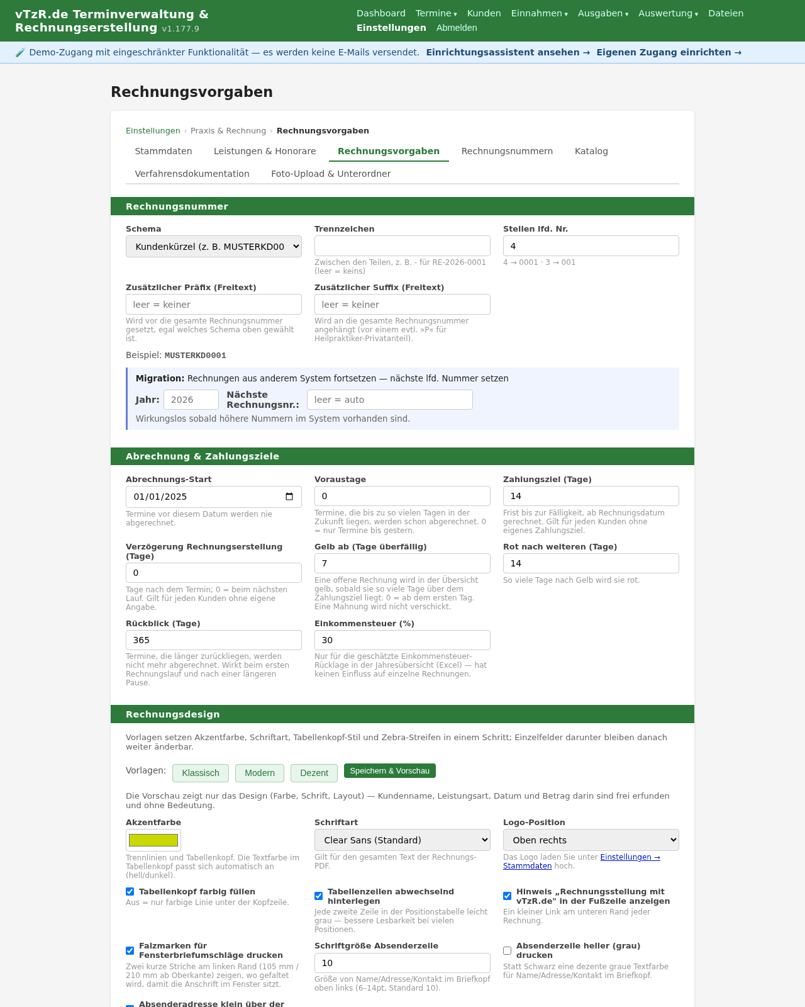Open the Logo-Position dropdown
Viewport: 805px width, 1007px height.
point(591,840)
